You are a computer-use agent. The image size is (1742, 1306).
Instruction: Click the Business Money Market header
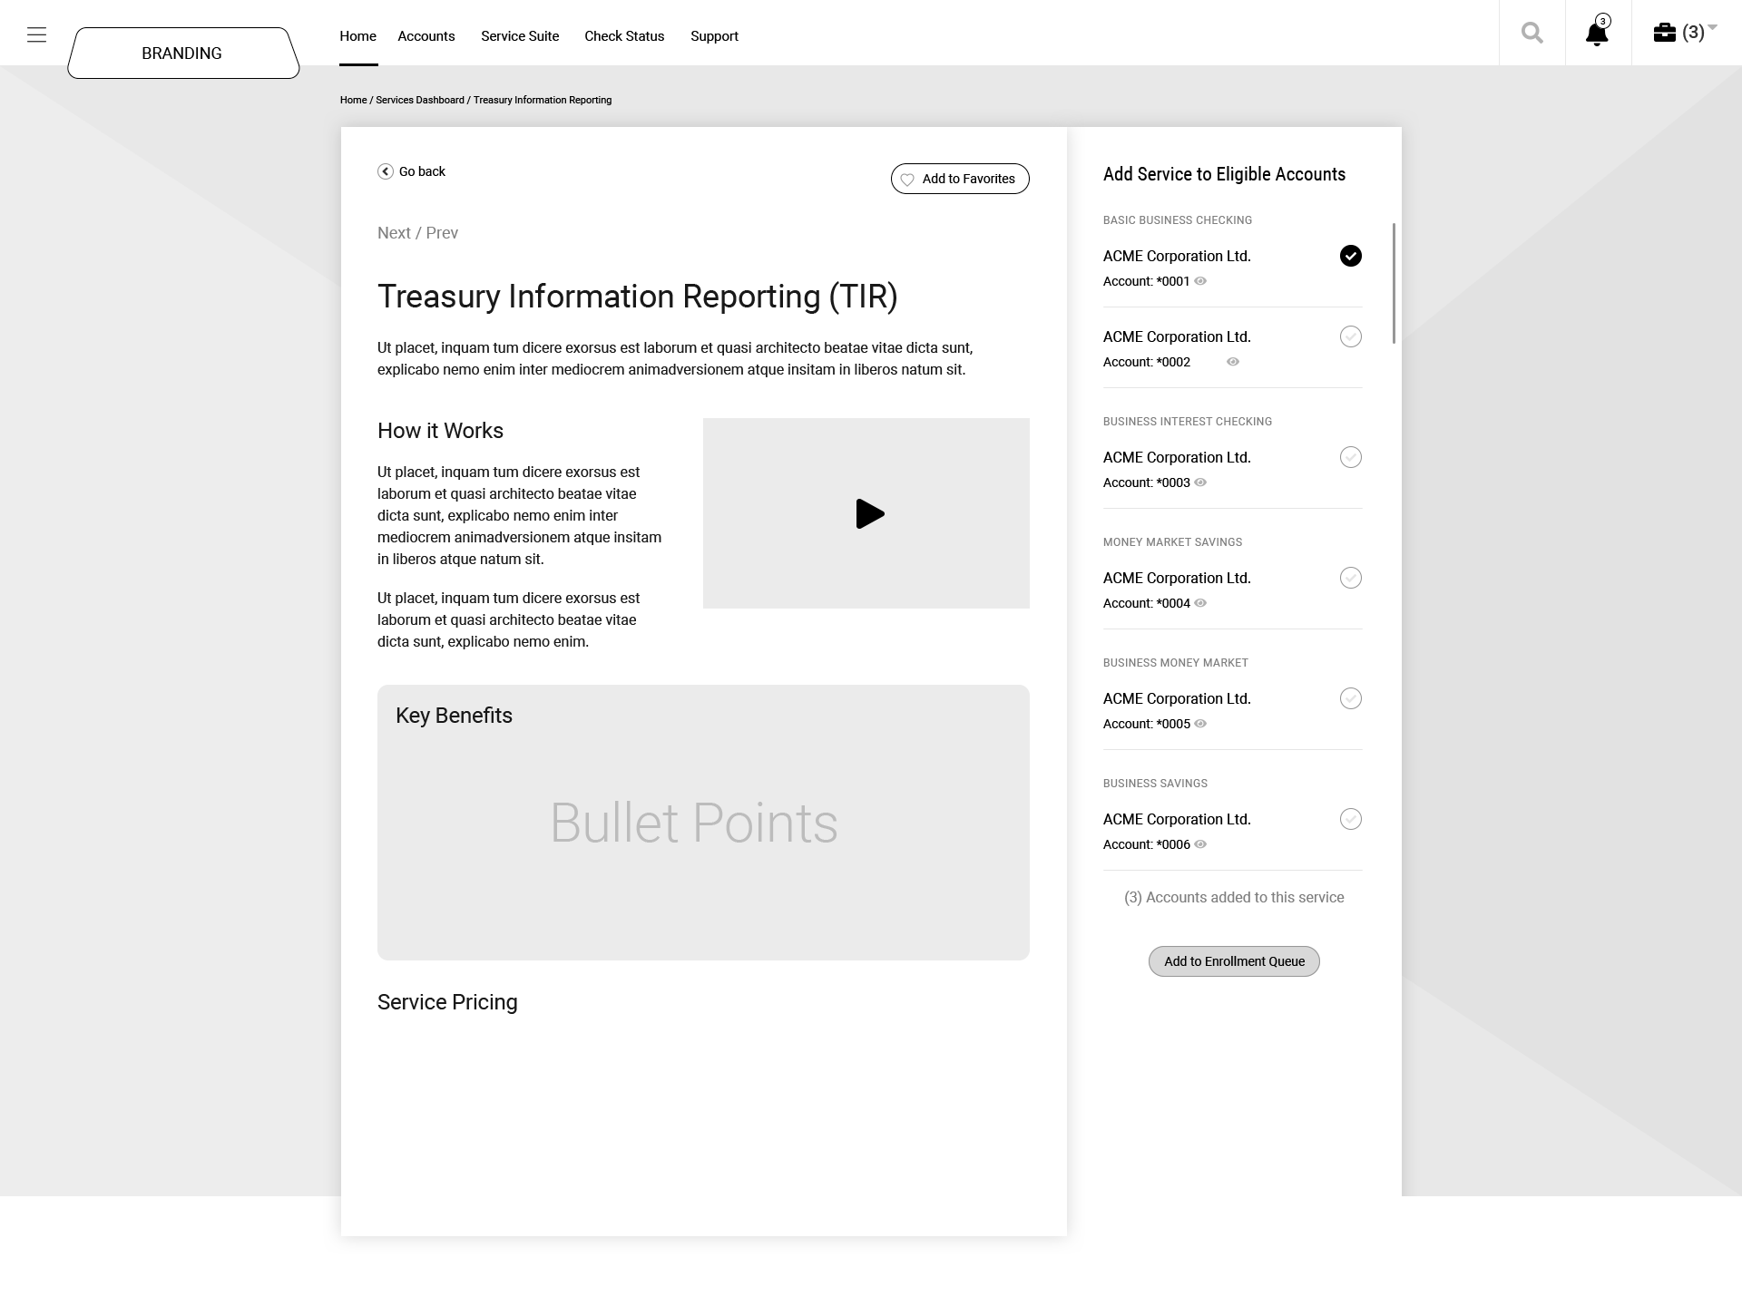pos(1176,663)
